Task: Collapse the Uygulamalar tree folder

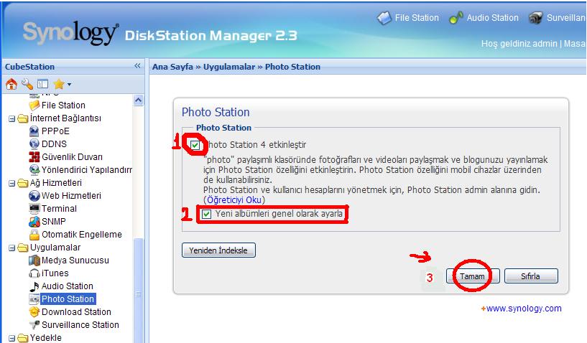Action: (x=11, y=248)
